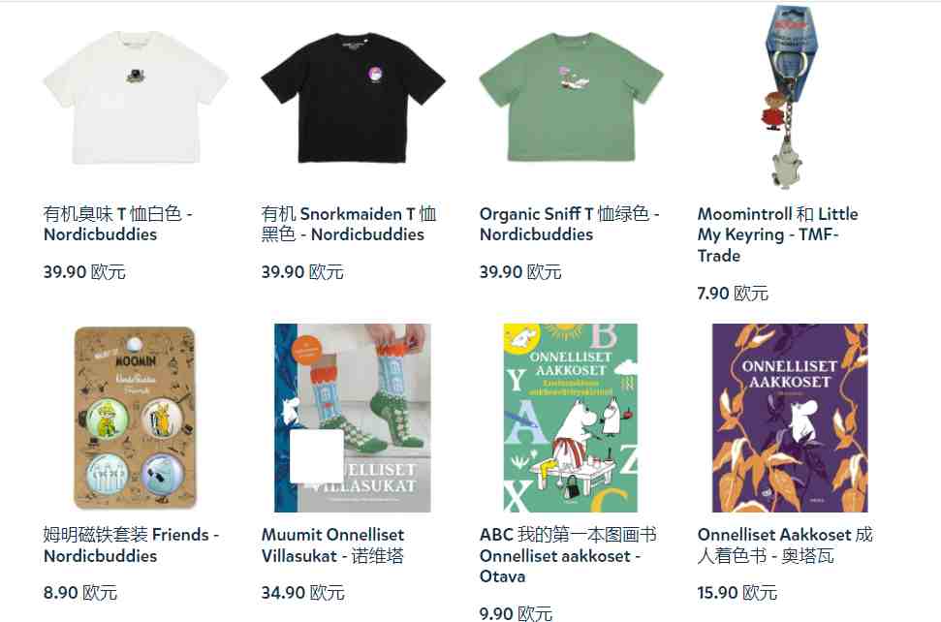
Task: Click the Muumit Onnelliset Villasukat - 诺维塔 title
Action: [x=332, y=544]
